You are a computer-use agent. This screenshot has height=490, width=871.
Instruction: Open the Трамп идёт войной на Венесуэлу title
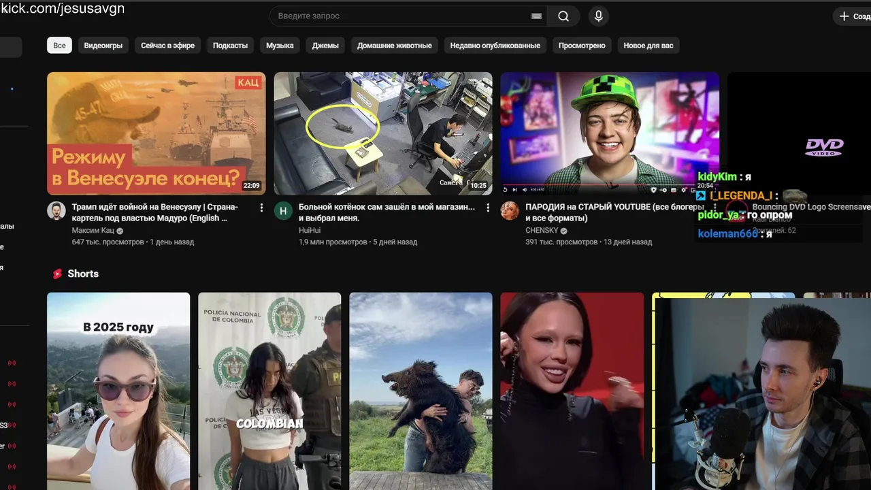pyautogui.click(x=154, y=212)
